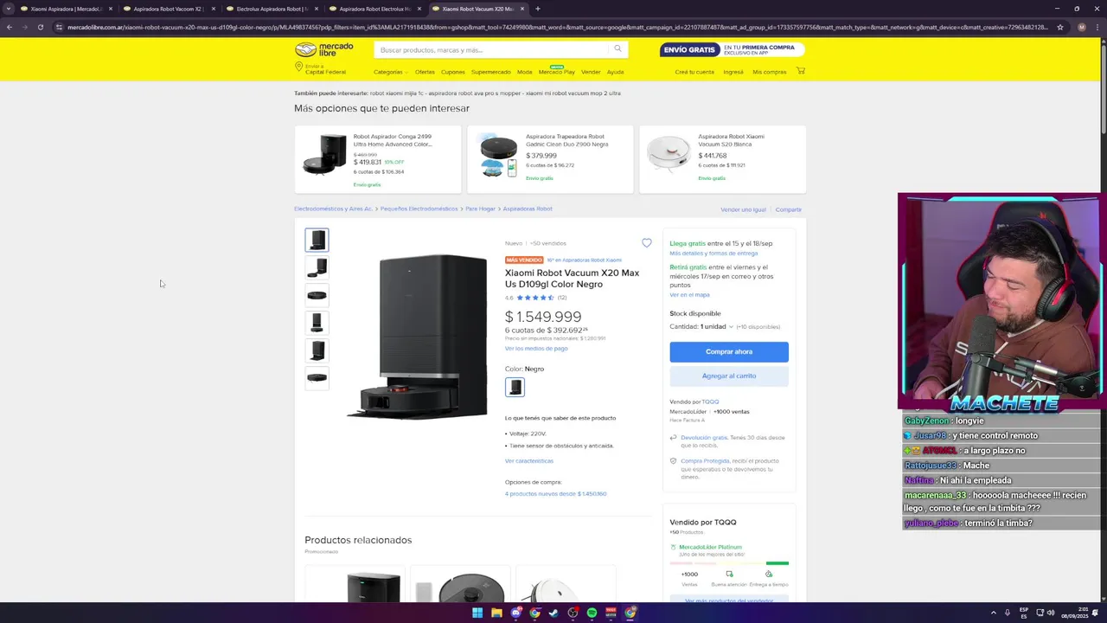This screenshot has width=1107, height=623.
Task: Reload the page in browser
Action: (x=40, y=27)
